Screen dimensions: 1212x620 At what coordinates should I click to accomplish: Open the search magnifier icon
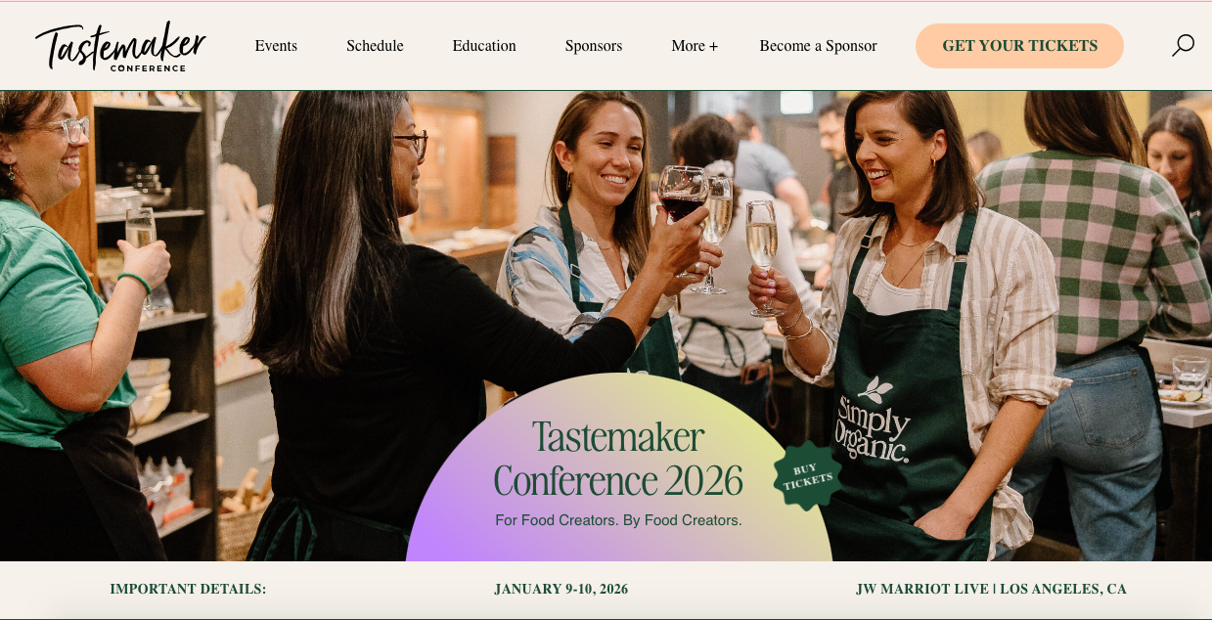click(x=1183, y=45)
